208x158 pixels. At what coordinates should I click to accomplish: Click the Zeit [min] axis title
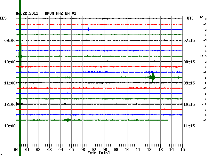99,153
